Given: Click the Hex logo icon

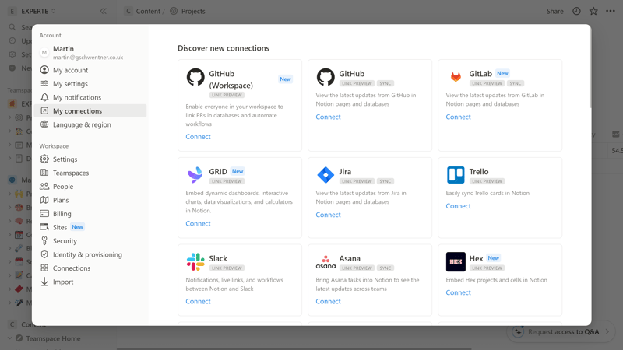Looking at the screenshot, I should [x=456, y=261].
